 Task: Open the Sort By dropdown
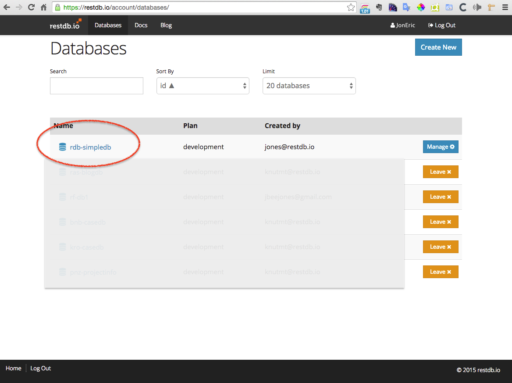[x=203, y=86]
